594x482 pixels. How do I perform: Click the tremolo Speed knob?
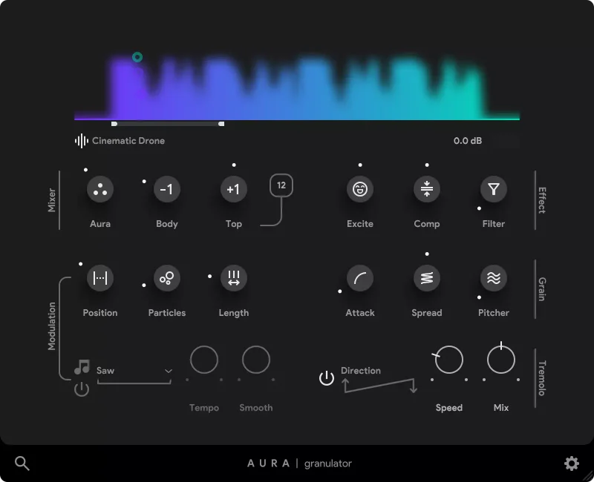click(449, 360)
